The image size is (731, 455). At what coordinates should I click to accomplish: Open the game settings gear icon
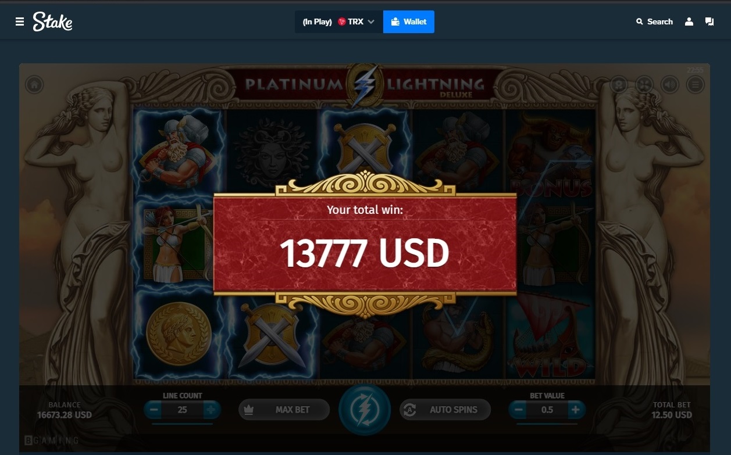tap(620, 85)
